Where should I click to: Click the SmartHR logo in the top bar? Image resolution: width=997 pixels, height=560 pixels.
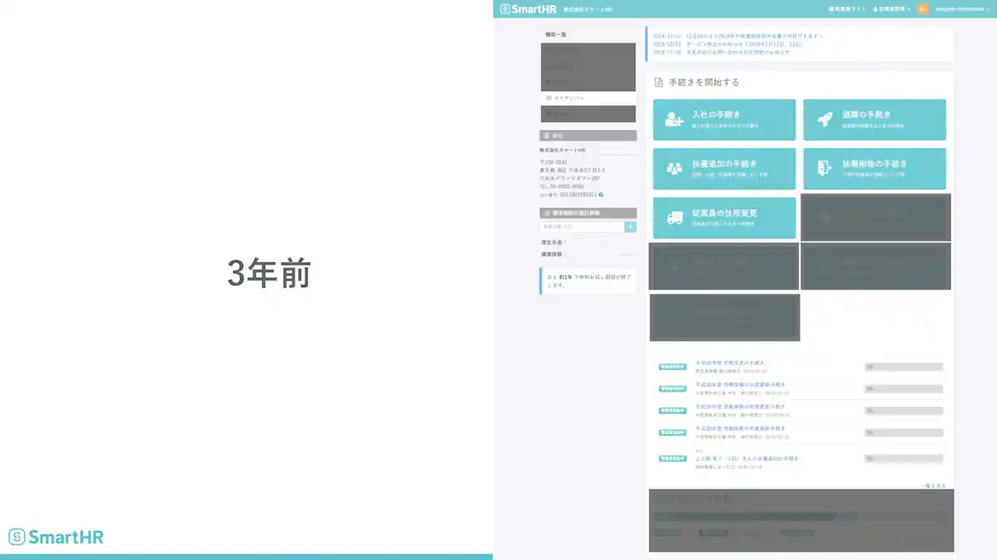tap(526, 9)
